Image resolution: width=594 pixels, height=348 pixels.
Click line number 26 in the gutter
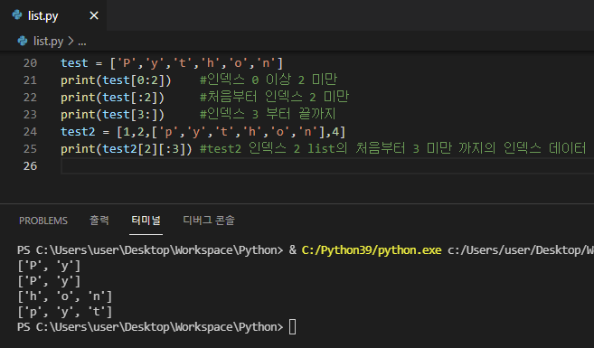[x=30, y=165]
